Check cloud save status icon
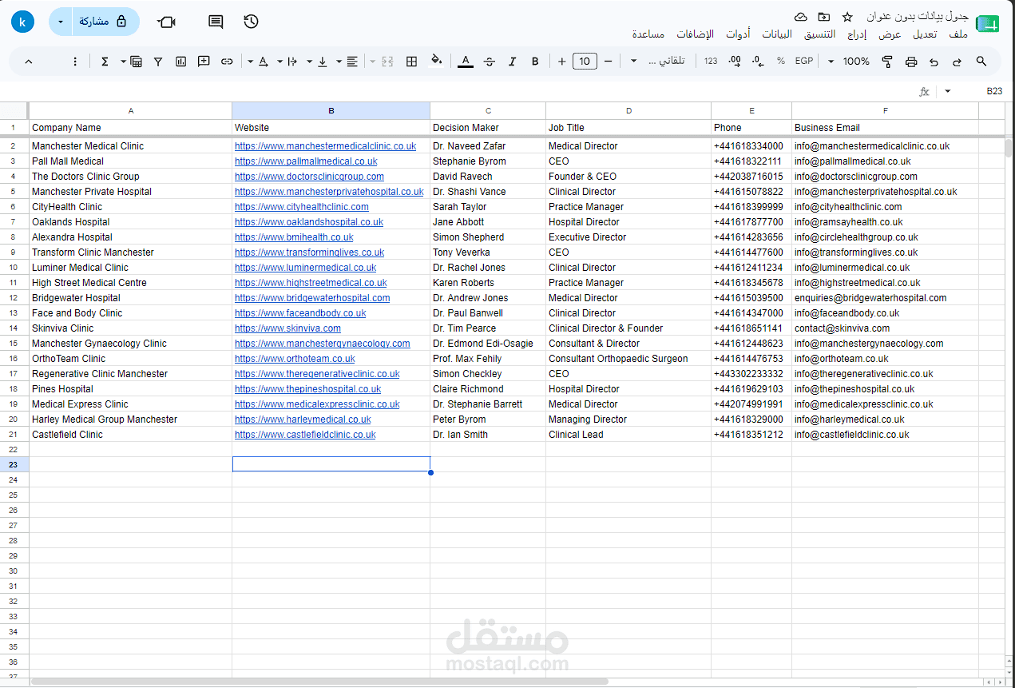Viewport: 1015px width, 688px height. (800, 17)
